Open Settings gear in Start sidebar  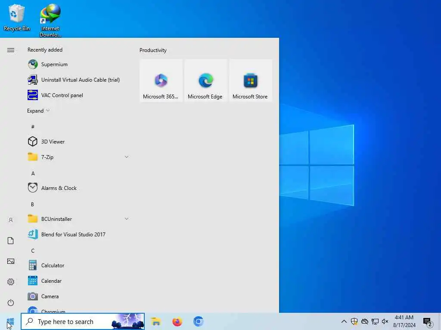(x=11, y=282)
